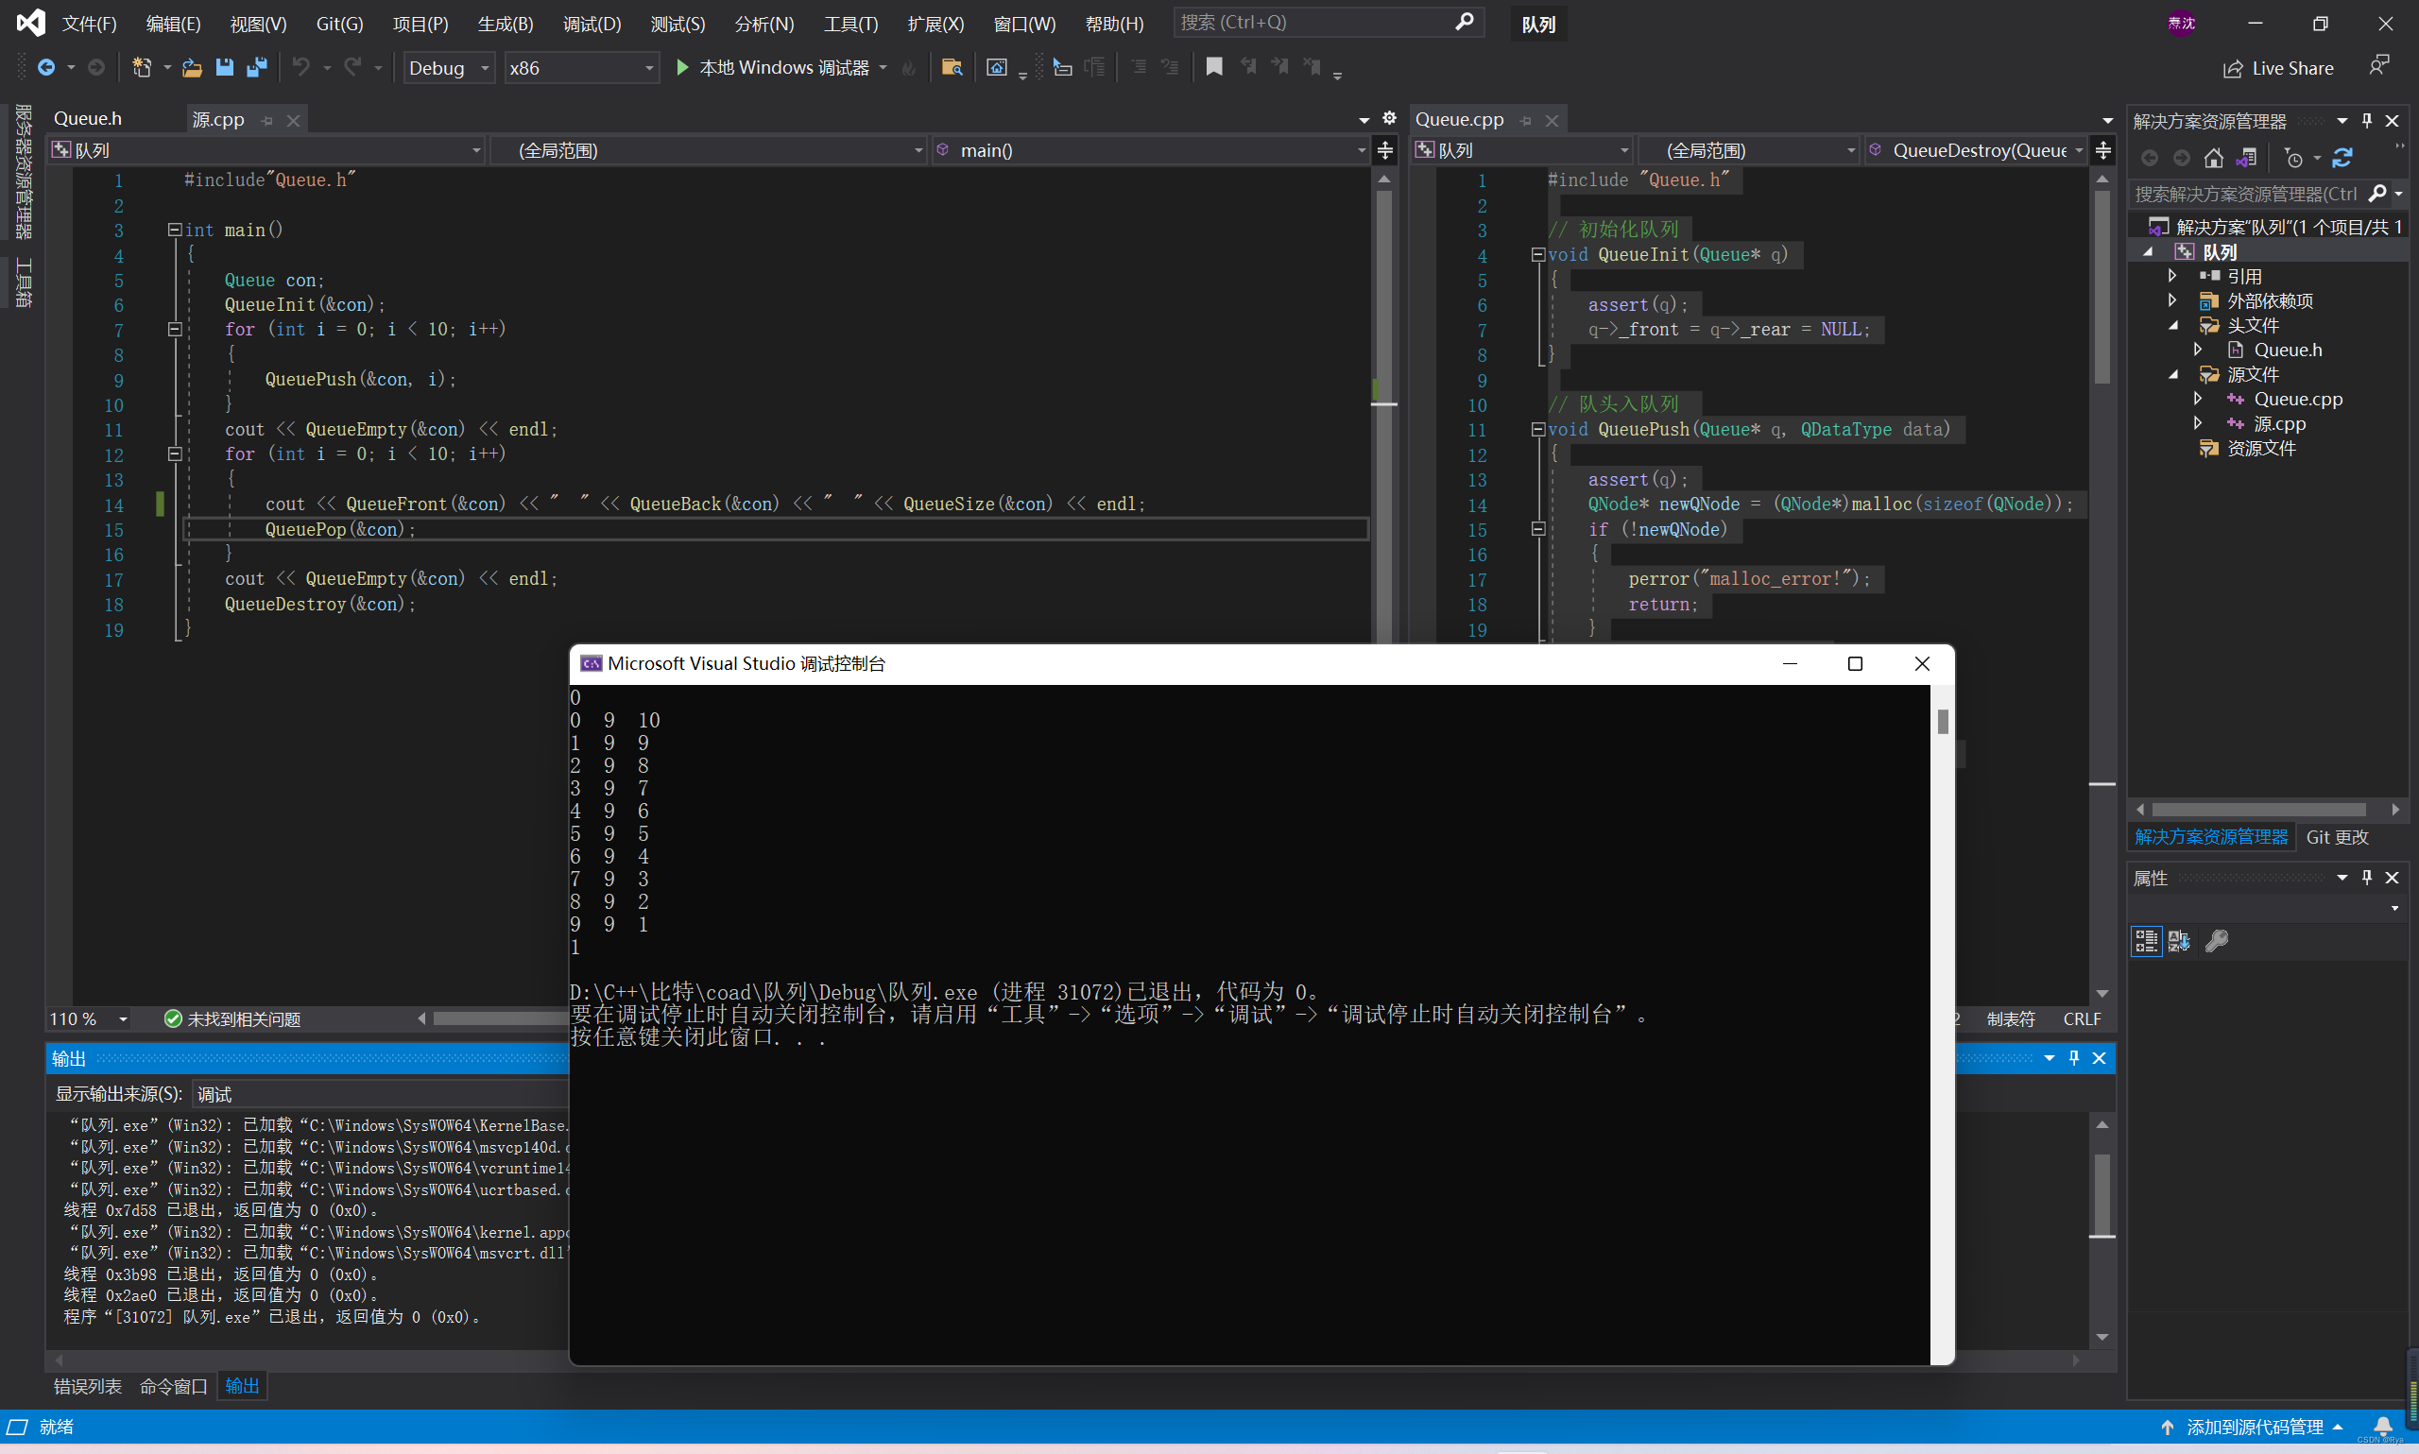The width and height of the screenshot is (2419, 1454).
Task: Open the Debug configuration dropdown
Action: pos(449,68)
